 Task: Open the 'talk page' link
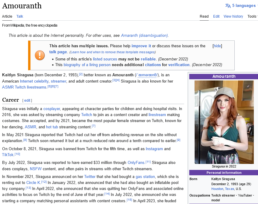tap(58, 52)
